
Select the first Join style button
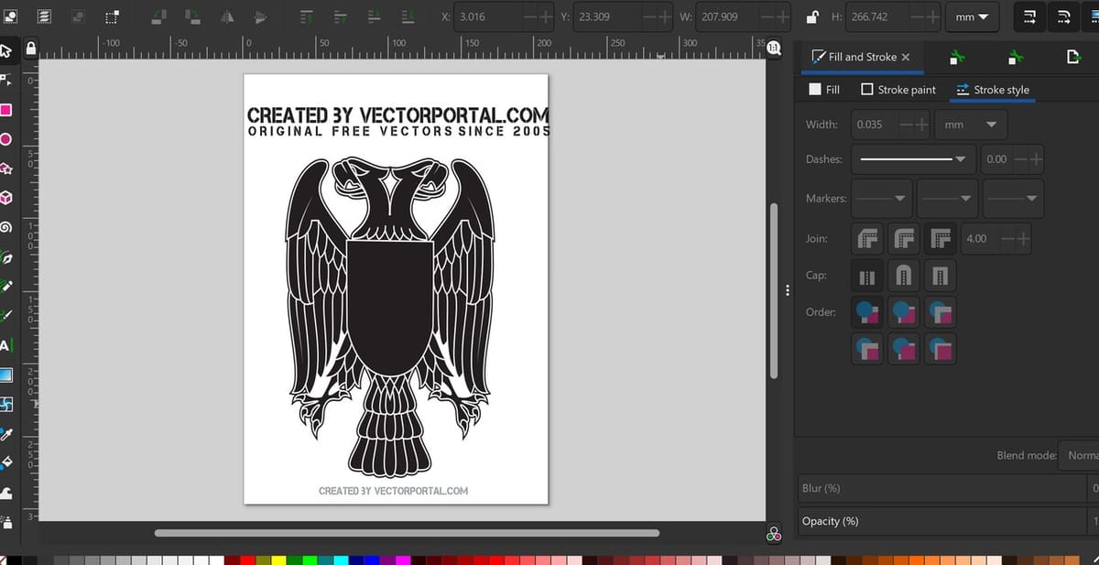867,239
